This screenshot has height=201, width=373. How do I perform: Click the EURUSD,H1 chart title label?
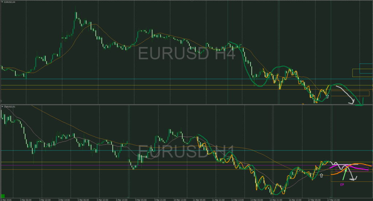(x=9, y=106)
